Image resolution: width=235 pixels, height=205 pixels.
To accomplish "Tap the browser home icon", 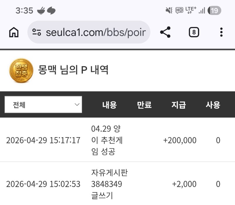I will point(14,32).
